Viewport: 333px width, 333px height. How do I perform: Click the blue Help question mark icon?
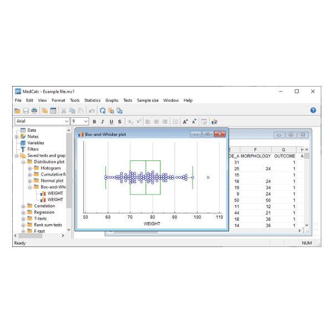pos(313,110)
